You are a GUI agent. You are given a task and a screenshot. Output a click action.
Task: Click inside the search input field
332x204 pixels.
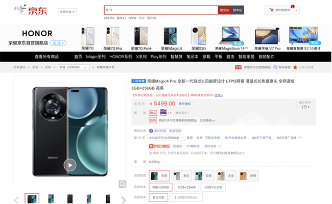click(x=161, y=10)
